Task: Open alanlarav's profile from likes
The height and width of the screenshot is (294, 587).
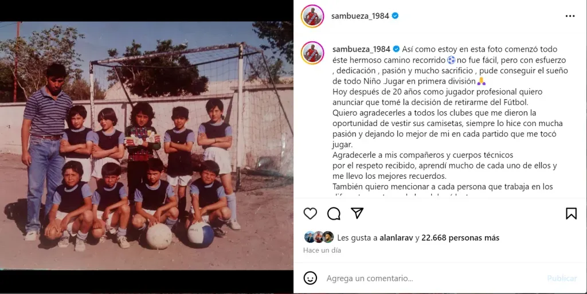Action: coord(396,237)
